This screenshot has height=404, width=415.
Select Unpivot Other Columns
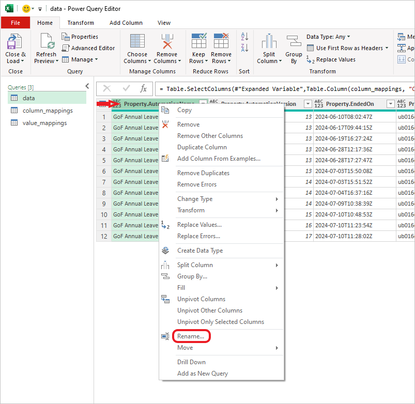pos(222,310)
